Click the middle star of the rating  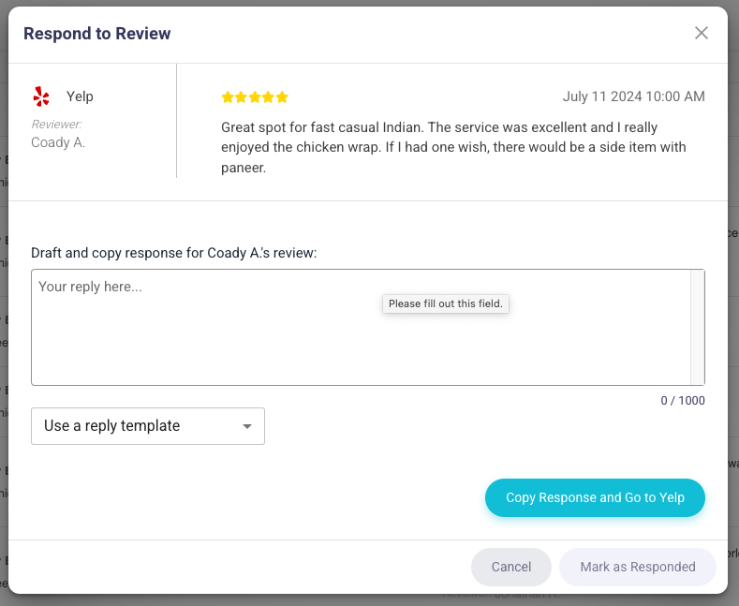click(x=255, y=97)
